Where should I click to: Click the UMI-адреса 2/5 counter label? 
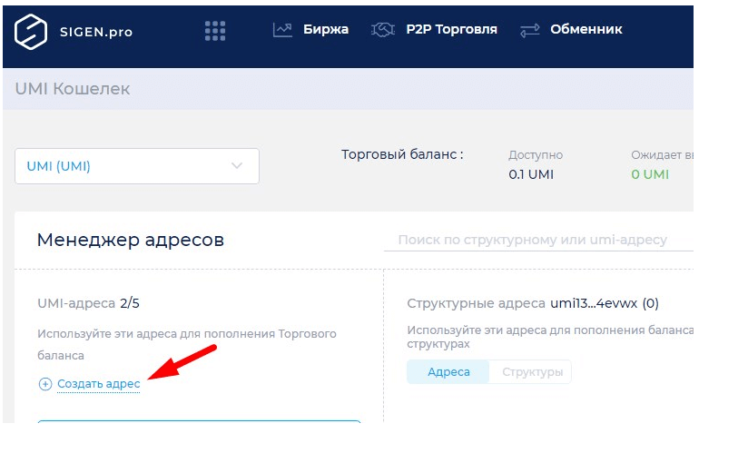[83, 303]
